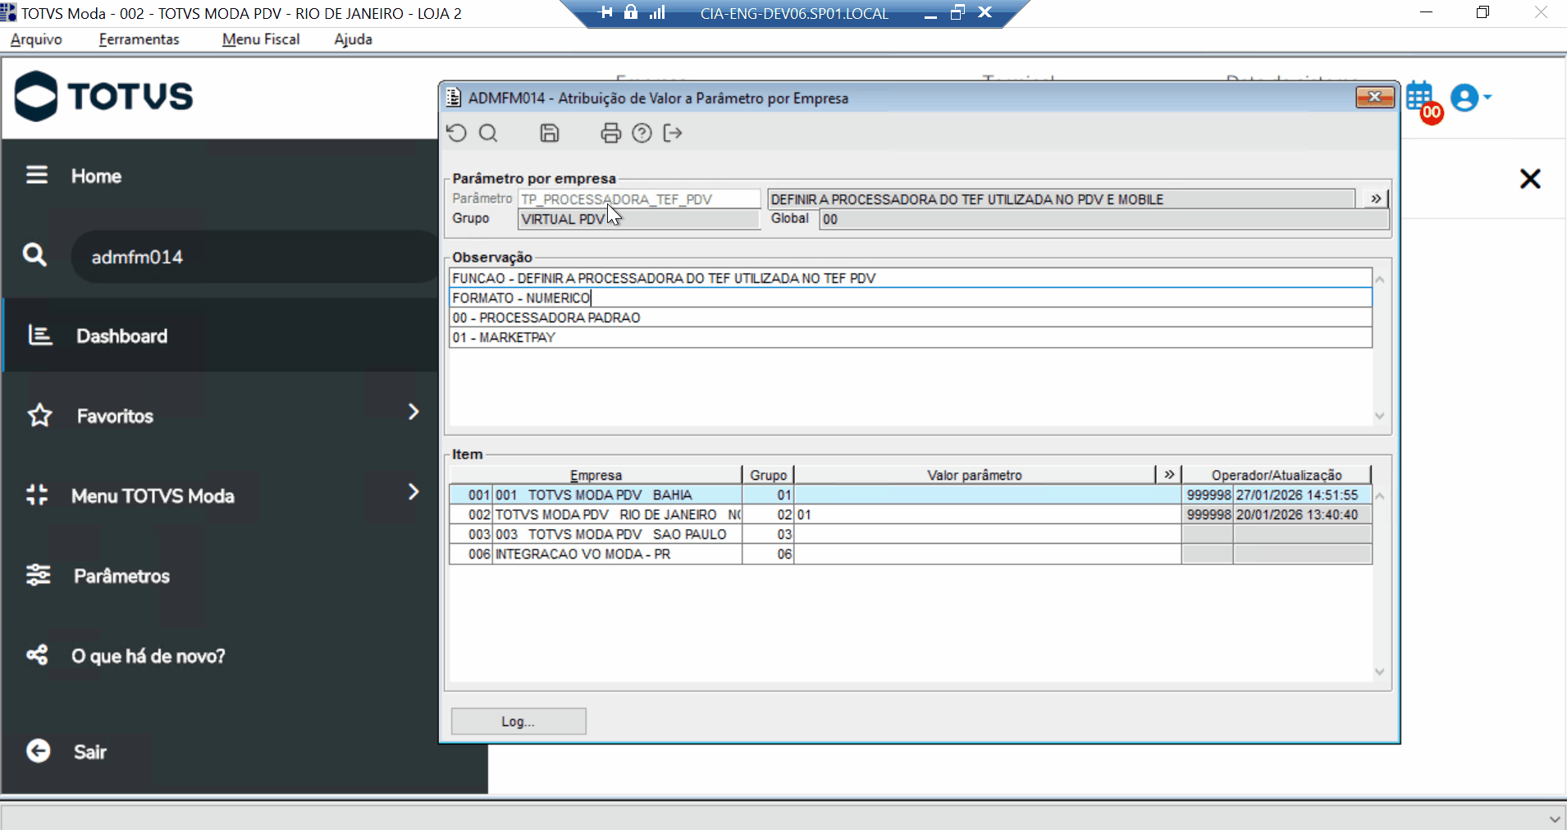Click the admfm014 search field

[x=256, y=257]
